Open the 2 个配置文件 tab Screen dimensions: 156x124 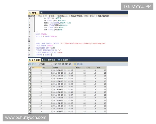[x=48, y=60]
